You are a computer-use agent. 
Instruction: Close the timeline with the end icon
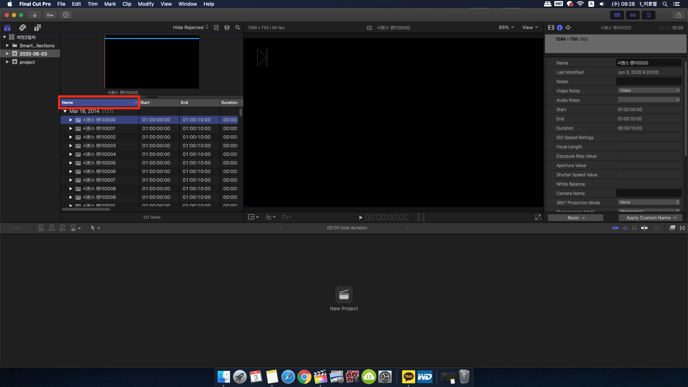[x=682, y=228]
